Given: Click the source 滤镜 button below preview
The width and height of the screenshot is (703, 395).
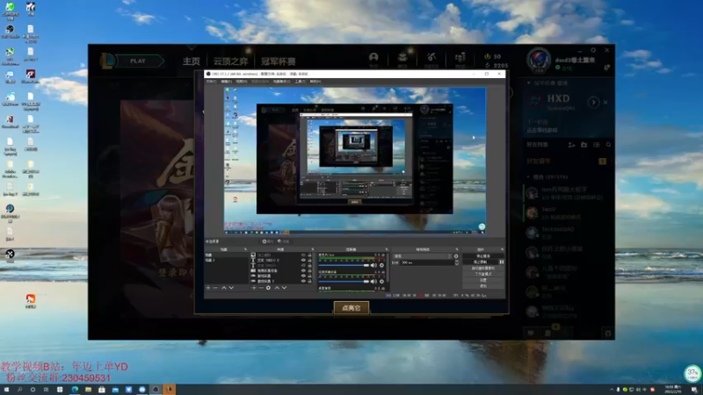Looking at the screenshot, I should click(283, 241).
